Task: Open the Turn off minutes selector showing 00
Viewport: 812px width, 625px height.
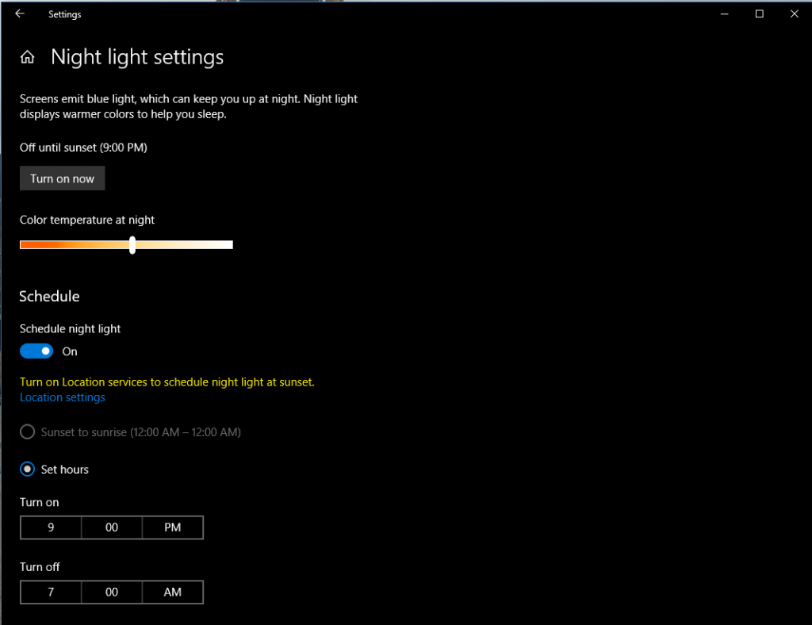Action: point(111,592)
